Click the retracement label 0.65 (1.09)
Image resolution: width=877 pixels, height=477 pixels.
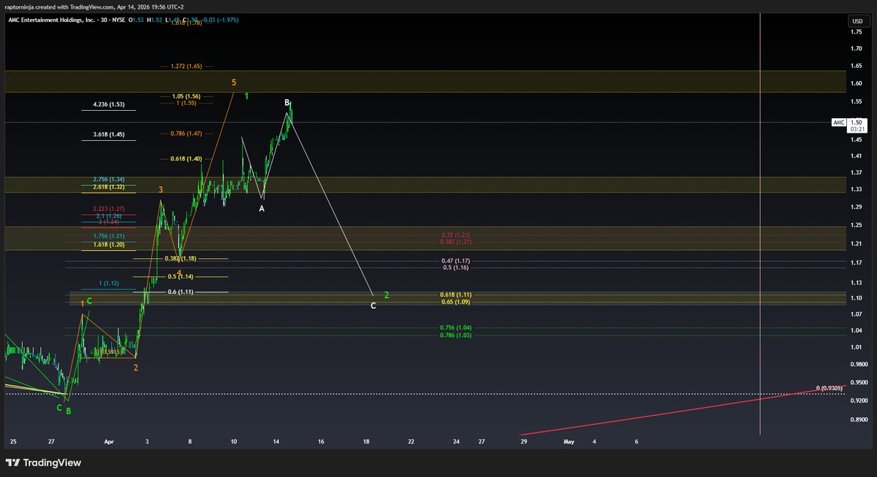[455, 301]
